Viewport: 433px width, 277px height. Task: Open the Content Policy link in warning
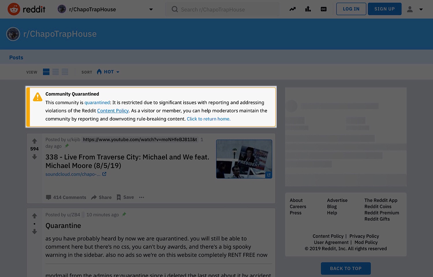113,111
